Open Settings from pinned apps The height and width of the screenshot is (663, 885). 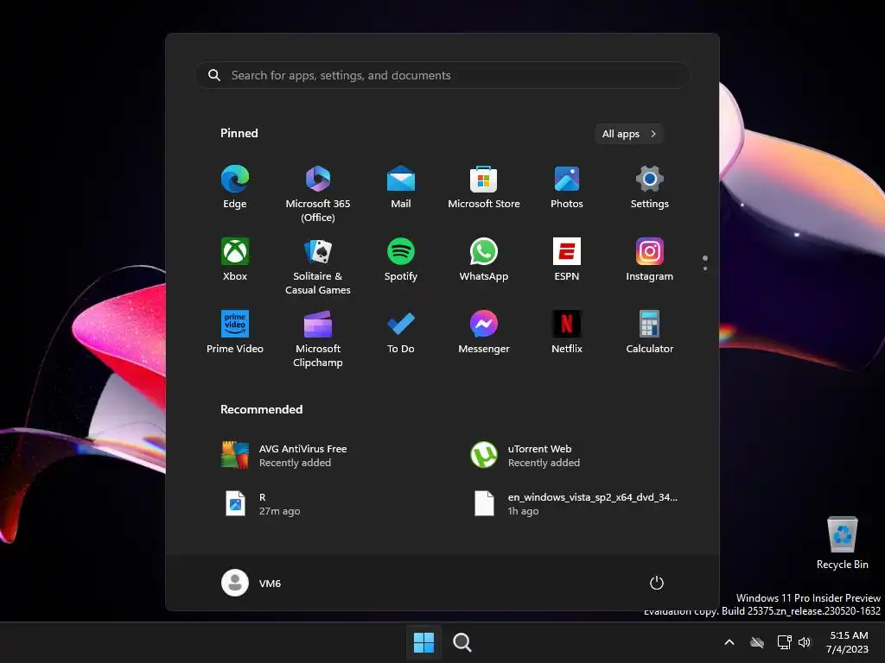650,187
